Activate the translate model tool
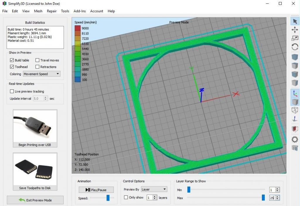300x206 pixels. (295, 29)
